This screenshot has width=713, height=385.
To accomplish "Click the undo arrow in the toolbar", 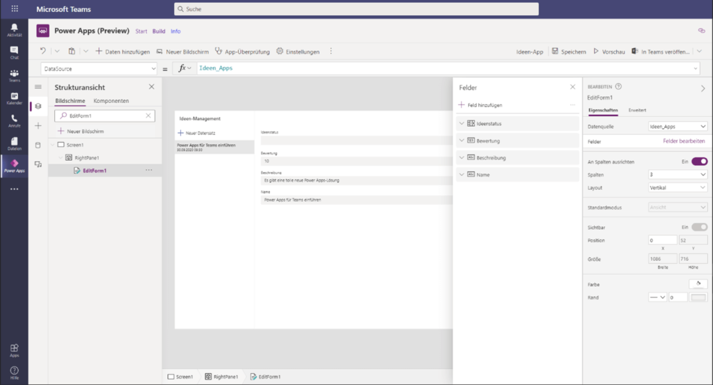I will pos(42,51).
